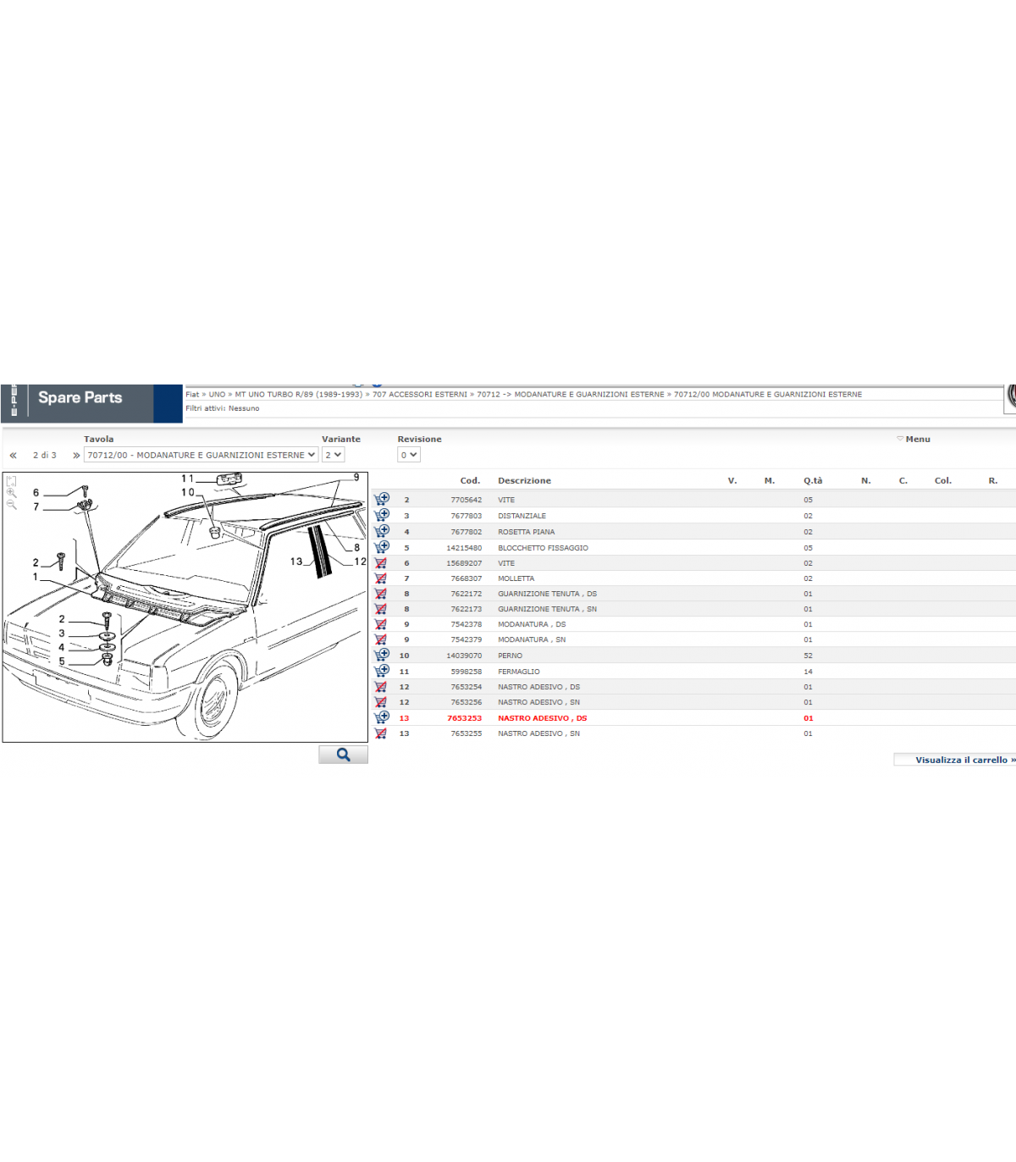
Task: Zoom in on the parts diagram
Action: click(x=11, y=492)
